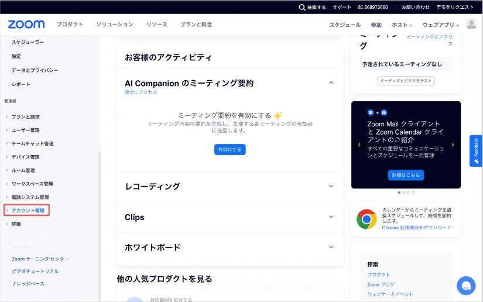Image resolution: width=483 pixels, height=302 pixels.
Task: Click 詳細はこちら button in banner
Action: 406,175
